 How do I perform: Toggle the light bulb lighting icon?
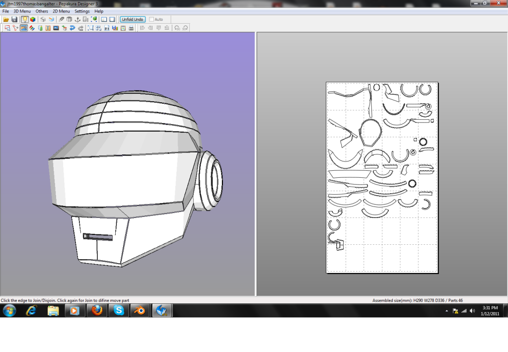point(24,19)
